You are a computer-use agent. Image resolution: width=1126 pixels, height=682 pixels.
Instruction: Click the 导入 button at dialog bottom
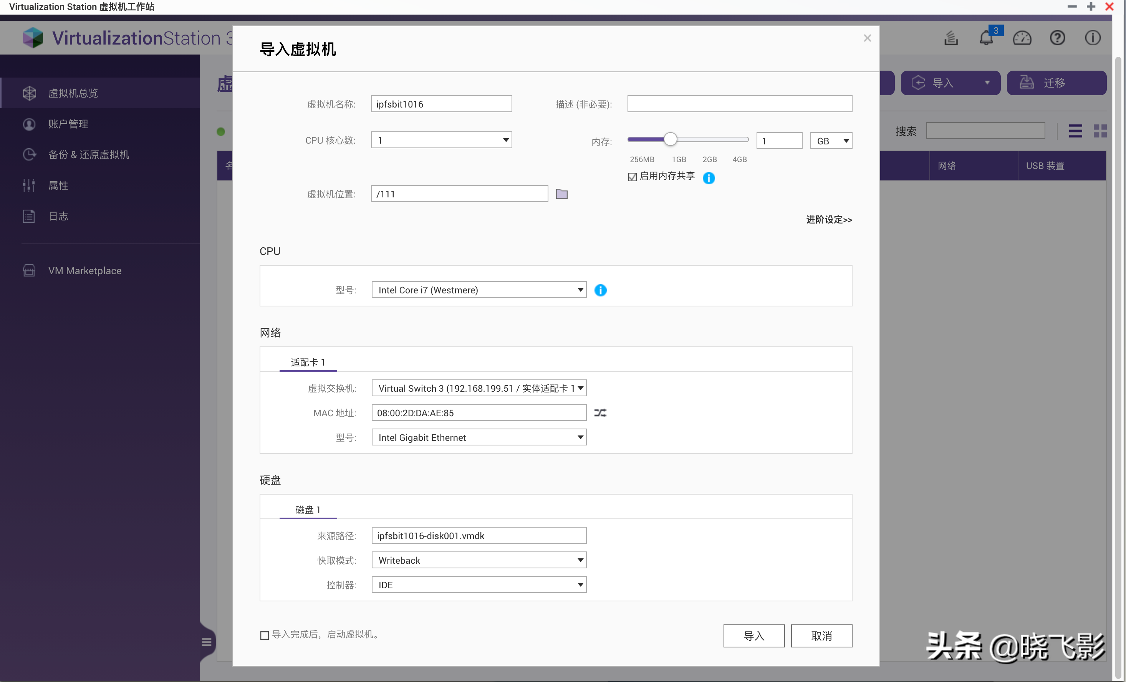coord(753,636)
